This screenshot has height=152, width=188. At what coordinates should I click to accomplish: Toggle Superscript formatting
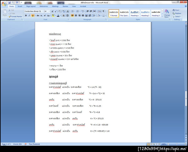[x=45, y=15]
